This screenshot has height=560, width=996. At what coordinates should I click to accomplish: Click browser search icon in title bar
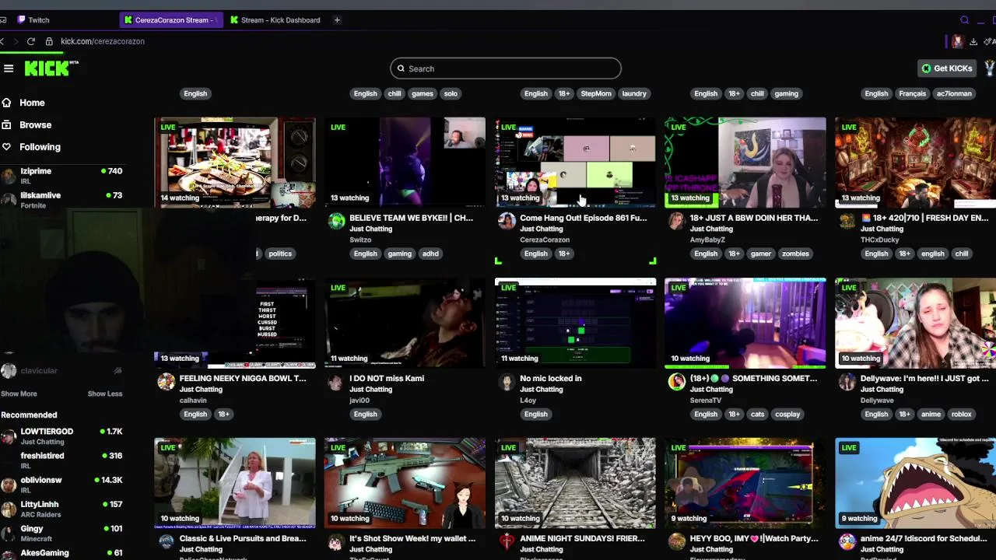(965, 20)
